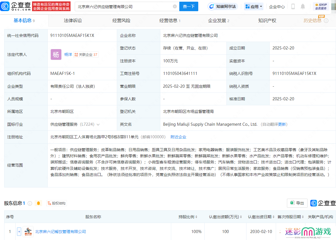Click the 杨 avatar of legal representative

pyautogui.click(x=56, y=54)
